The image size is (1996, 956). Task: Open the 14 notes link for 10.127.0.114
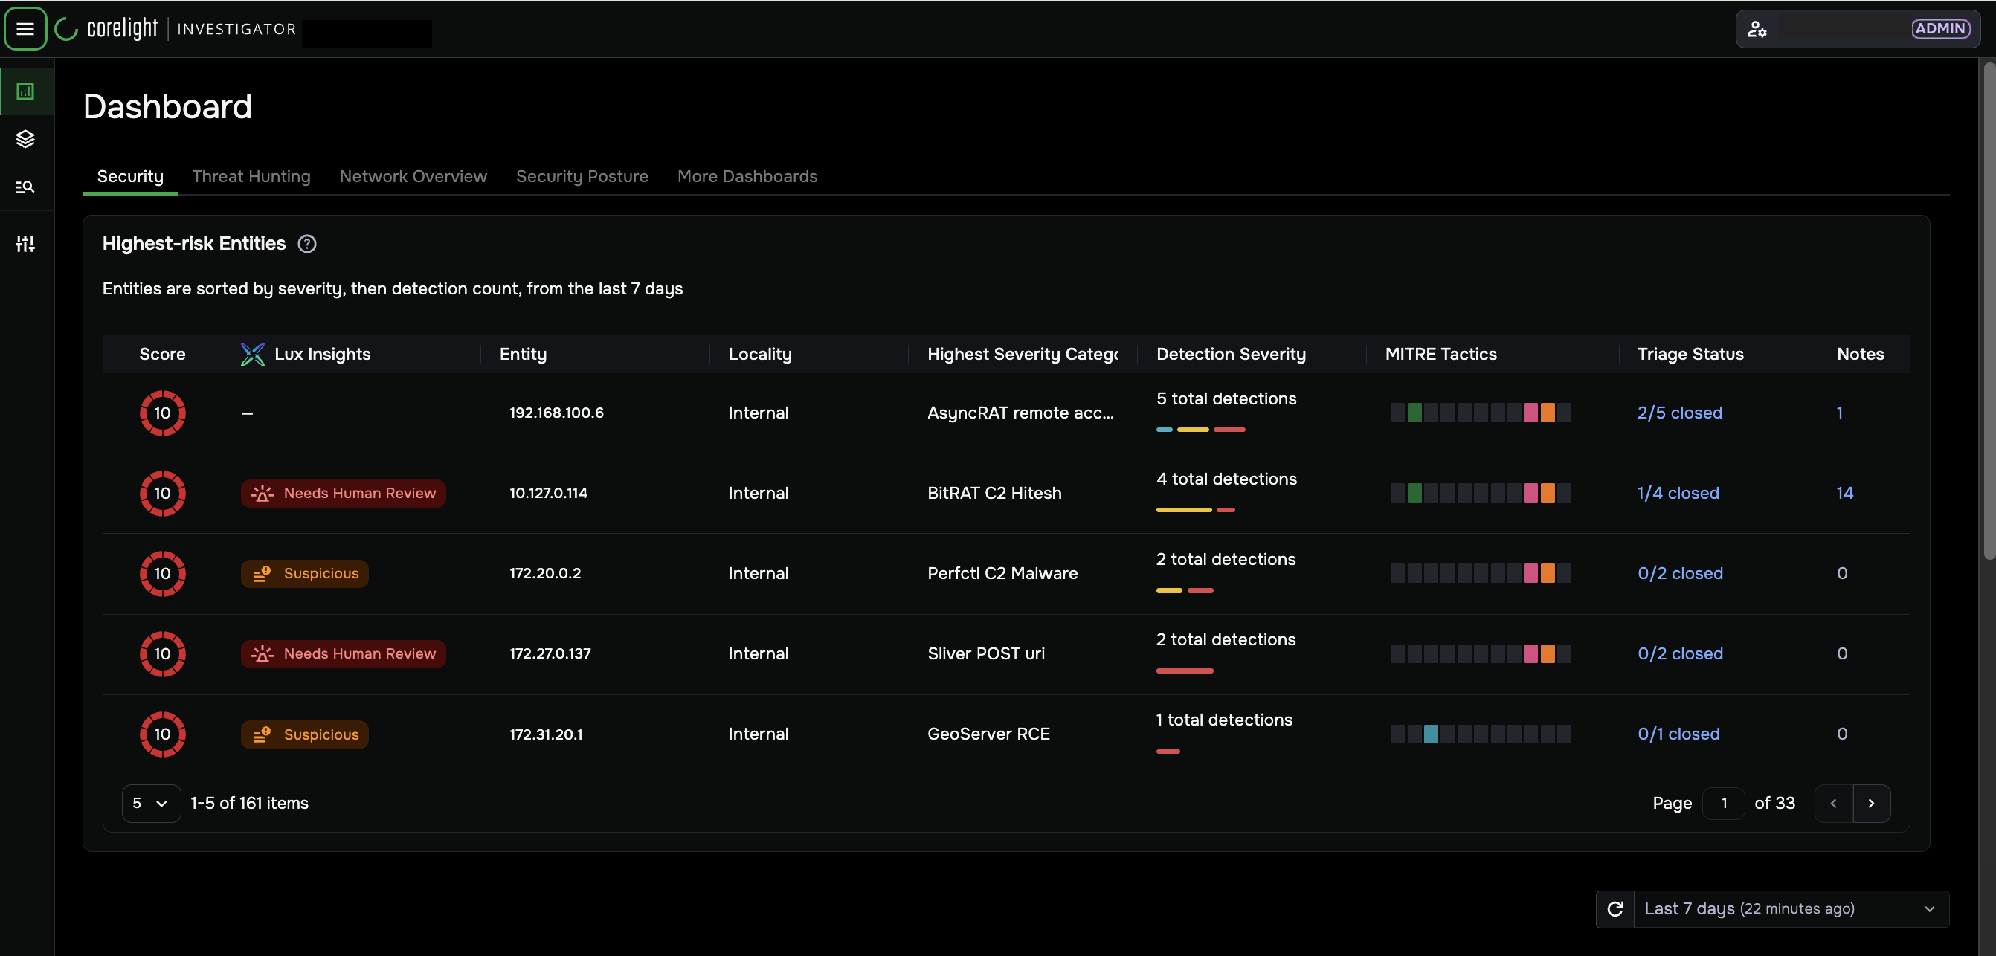point(1844,494)
